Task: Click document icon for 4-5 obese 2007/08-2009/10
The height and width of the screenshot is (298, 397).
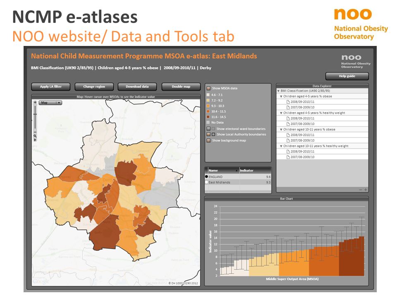Action: (288, 108)
